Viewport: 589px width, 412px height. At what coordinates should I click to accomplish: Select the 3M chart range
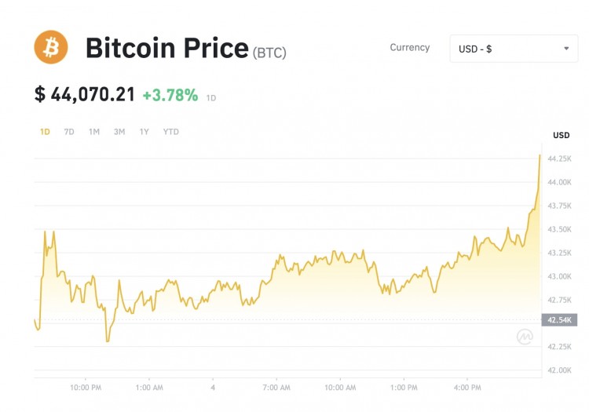click(x=119, y=132)
